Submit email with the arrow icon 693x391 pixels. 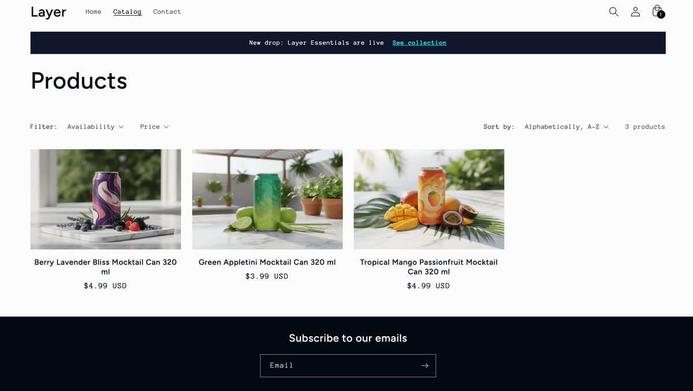click(x=424, y=366)
